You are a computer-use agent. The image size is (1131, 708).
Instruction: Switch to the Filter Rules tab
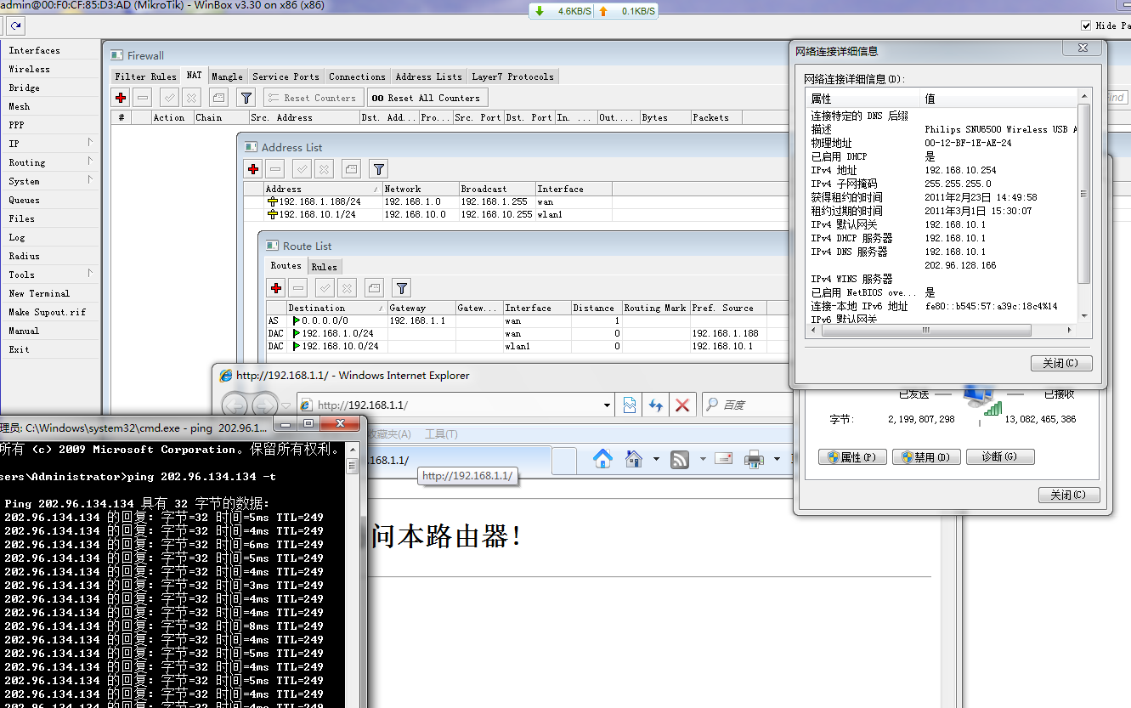click(145, 76)
